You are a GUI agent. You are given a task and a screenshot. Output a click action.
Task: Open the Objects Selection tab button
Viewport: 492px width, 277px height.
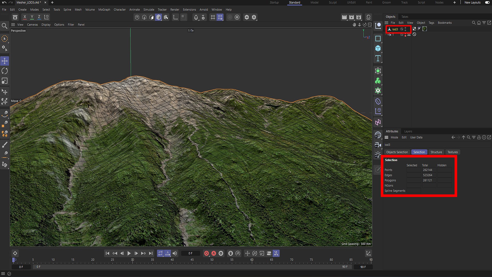pos(397,152)
